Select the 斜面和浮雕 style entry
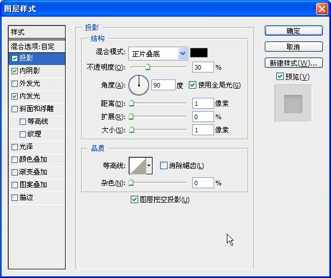Screen dimensions: 331x278 (37, 109)
